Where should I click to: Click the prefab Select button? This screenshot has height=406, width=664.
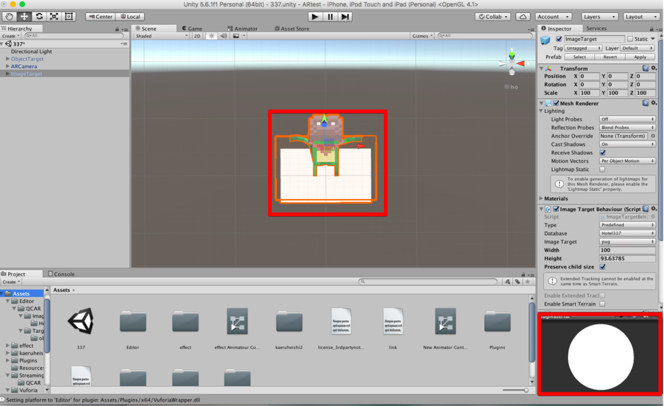[x=579, y=56]
